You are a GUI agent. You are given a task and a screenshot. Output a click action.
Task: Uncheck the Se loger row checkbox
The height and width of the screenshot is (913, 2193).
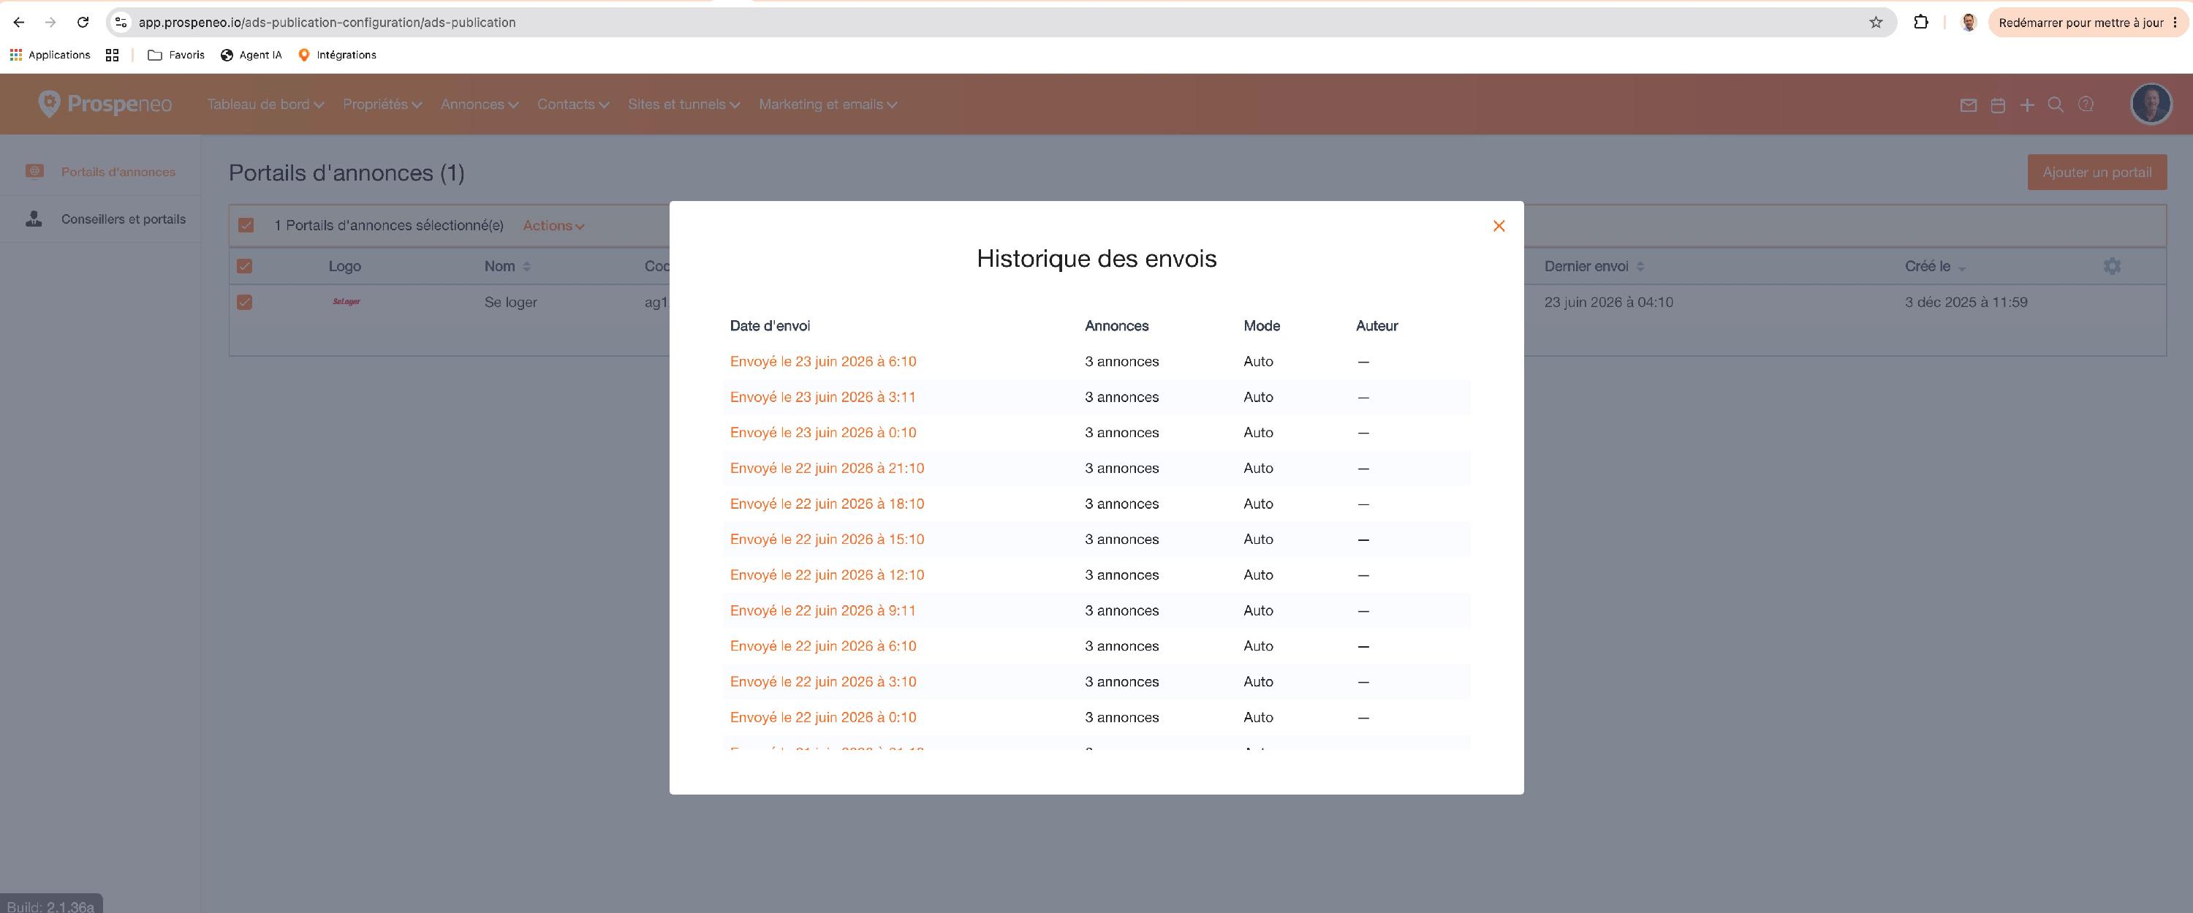(244, 301)
